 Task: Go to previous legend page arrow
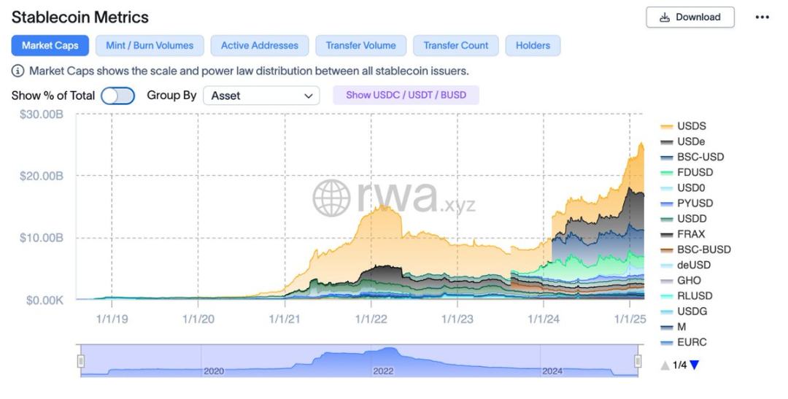[x=665, y=365]
